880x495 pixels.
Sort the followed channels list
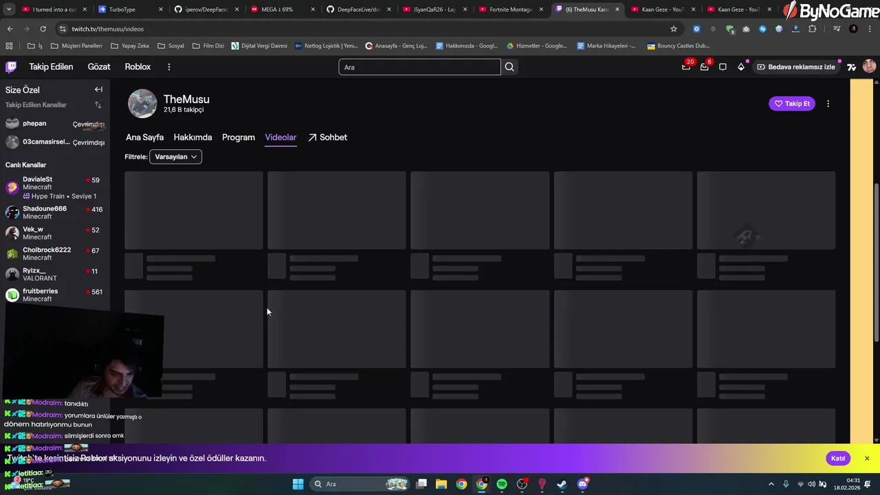point(98,105)
